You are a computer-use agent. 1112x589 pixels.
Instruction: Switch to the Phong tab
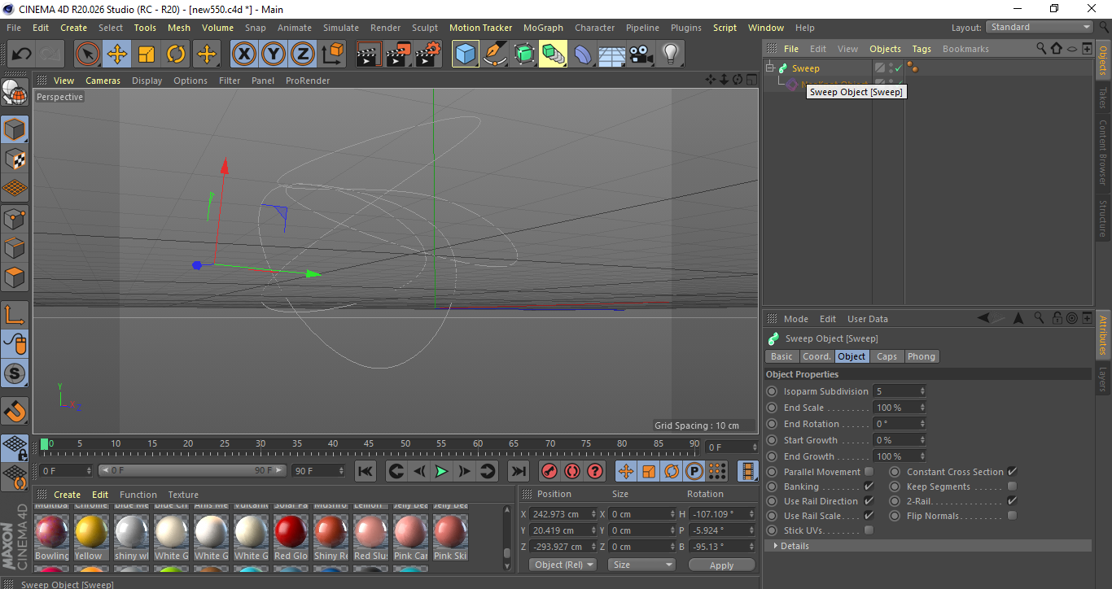[922, 356]
